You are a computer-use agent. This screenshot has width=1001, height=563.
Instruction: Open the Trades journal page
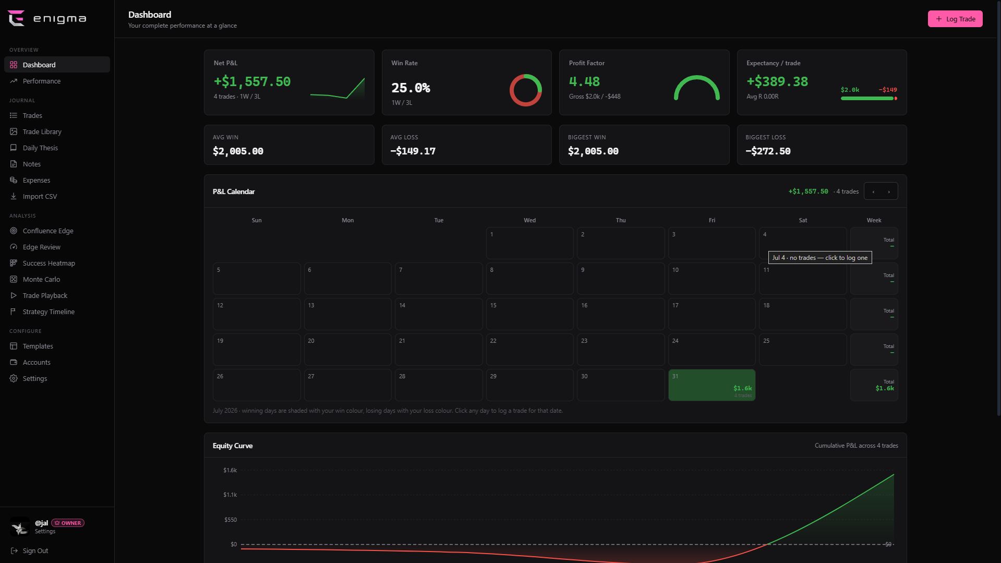[57, 115]
